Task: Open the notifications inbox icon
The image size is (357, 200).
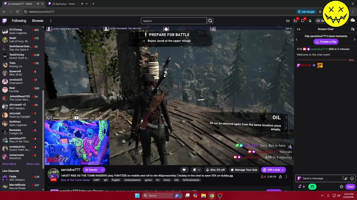Action: 295,21
